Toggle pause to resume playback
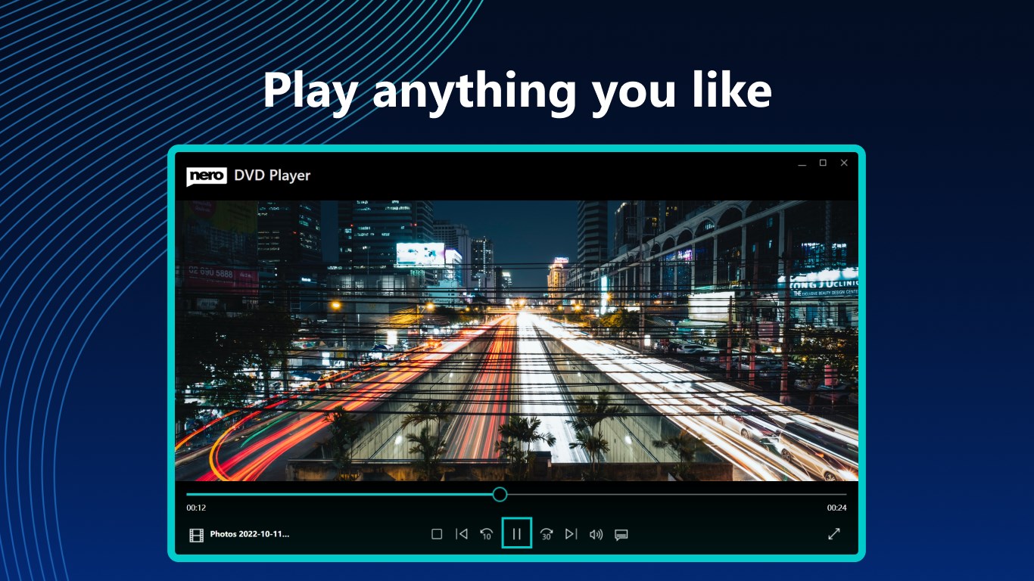 (x=517, y=534)
